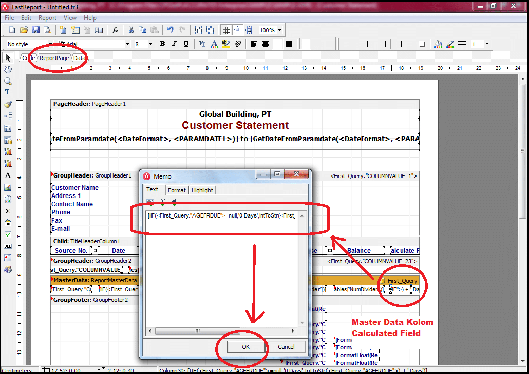Select the Hand tool in left toolbar
This screenshot has height=374, width=529.
[8, 69]
